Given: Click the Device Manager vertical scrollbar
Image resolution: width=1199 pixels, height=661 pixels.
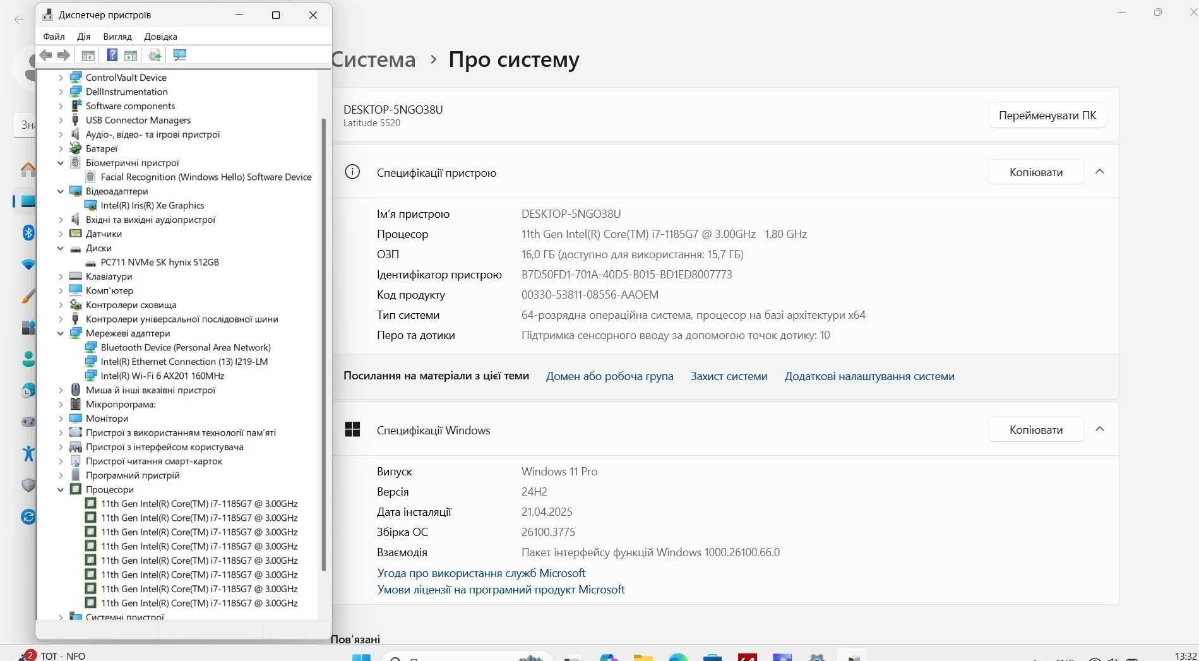Looking at the screenshot, I should [324, 344].
